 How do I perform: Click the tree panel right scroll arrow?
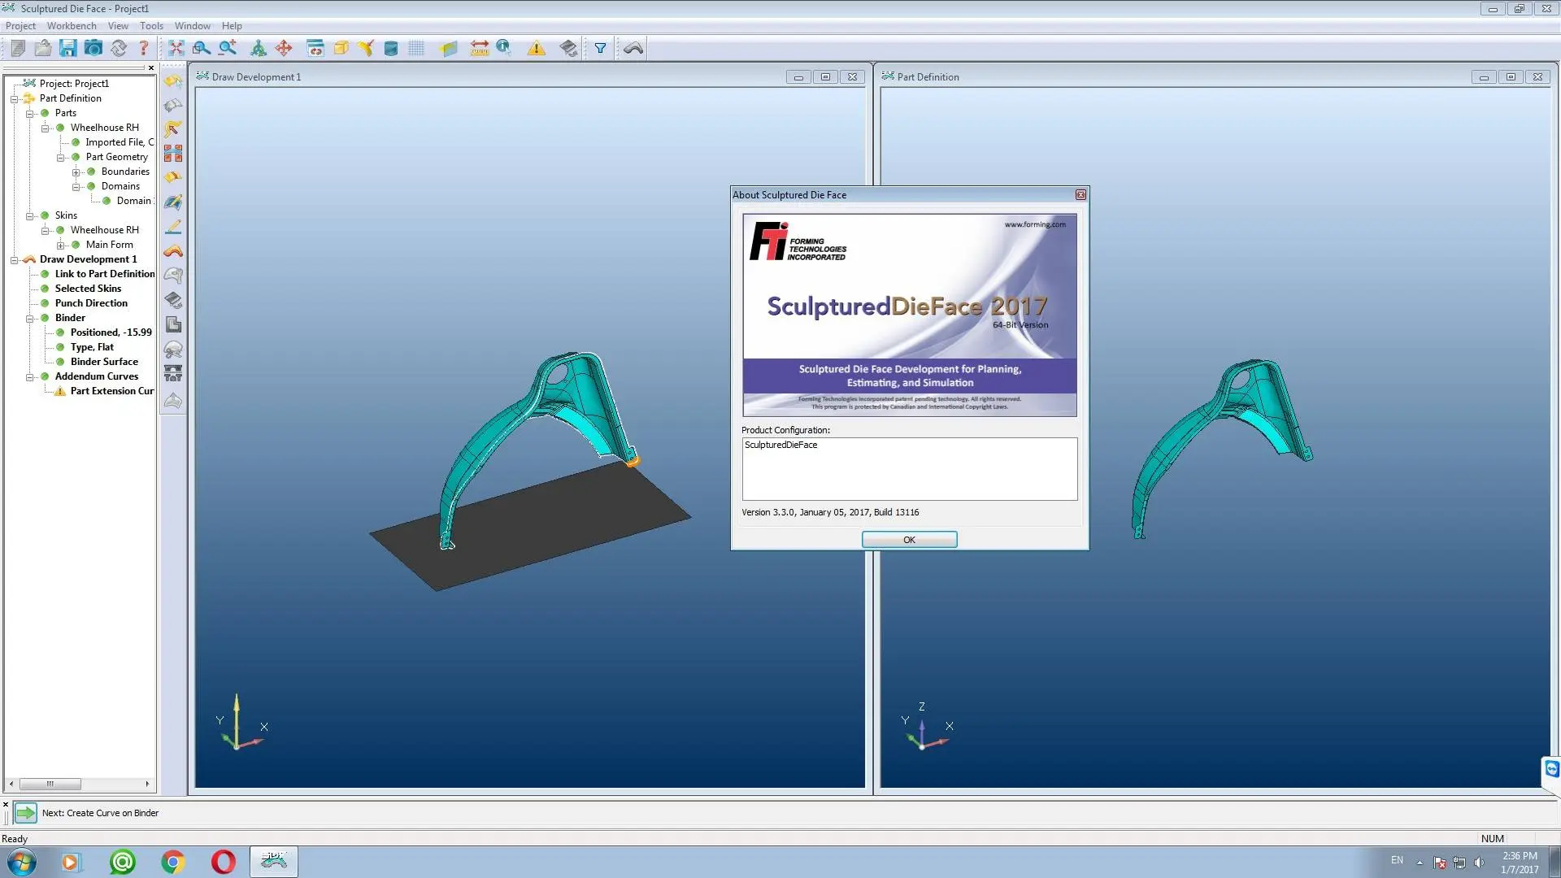tap(147, 785)
